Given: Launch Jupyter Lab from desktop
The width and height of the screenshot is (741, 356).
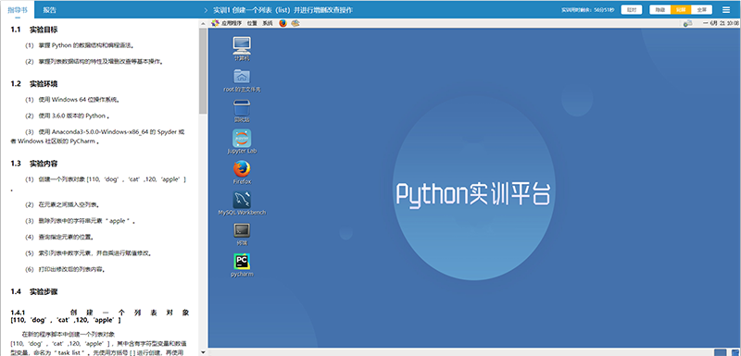Looking at the screenshot, I should tap(242, 141).
